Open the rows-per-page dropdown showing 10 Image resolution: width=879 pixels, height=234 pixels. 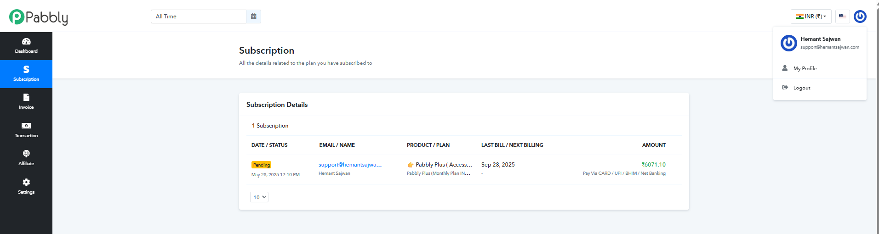(x=259, y=197)
